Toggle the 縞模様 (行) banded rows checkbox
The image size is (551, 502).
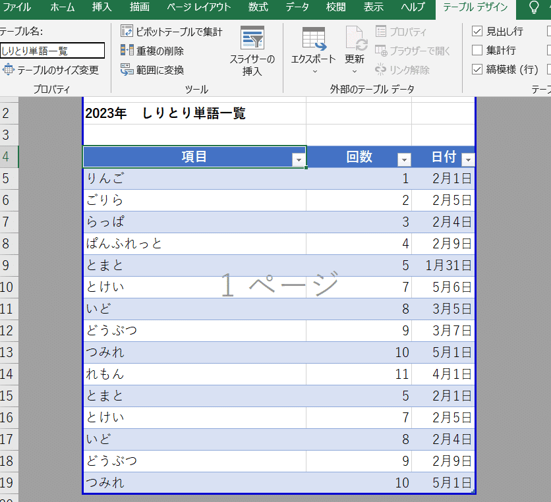pos(477,69)
